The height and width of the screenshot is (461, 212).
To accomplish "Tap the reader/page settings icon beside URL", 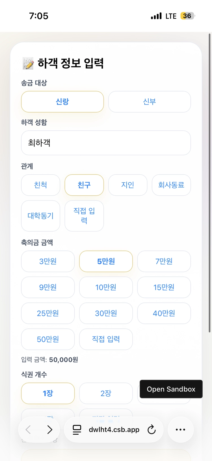I will click(x=77, y=430).
